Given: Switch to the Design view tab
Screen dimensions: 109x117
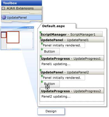Looking at the screenshot, I should [x=51, y=111].
